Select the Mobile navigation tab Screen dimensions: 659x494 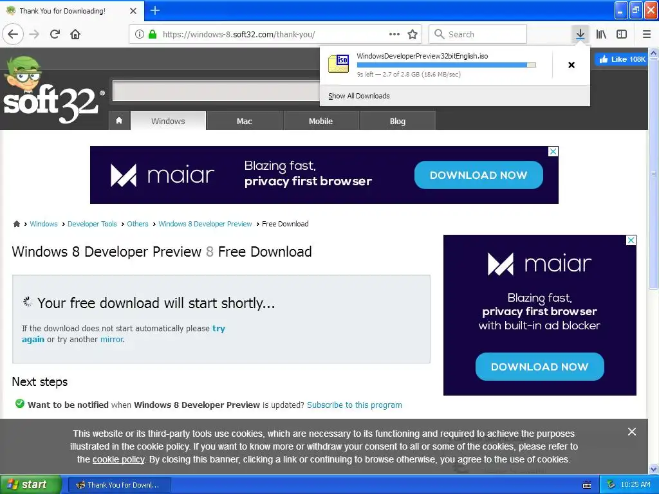(320, 121)
